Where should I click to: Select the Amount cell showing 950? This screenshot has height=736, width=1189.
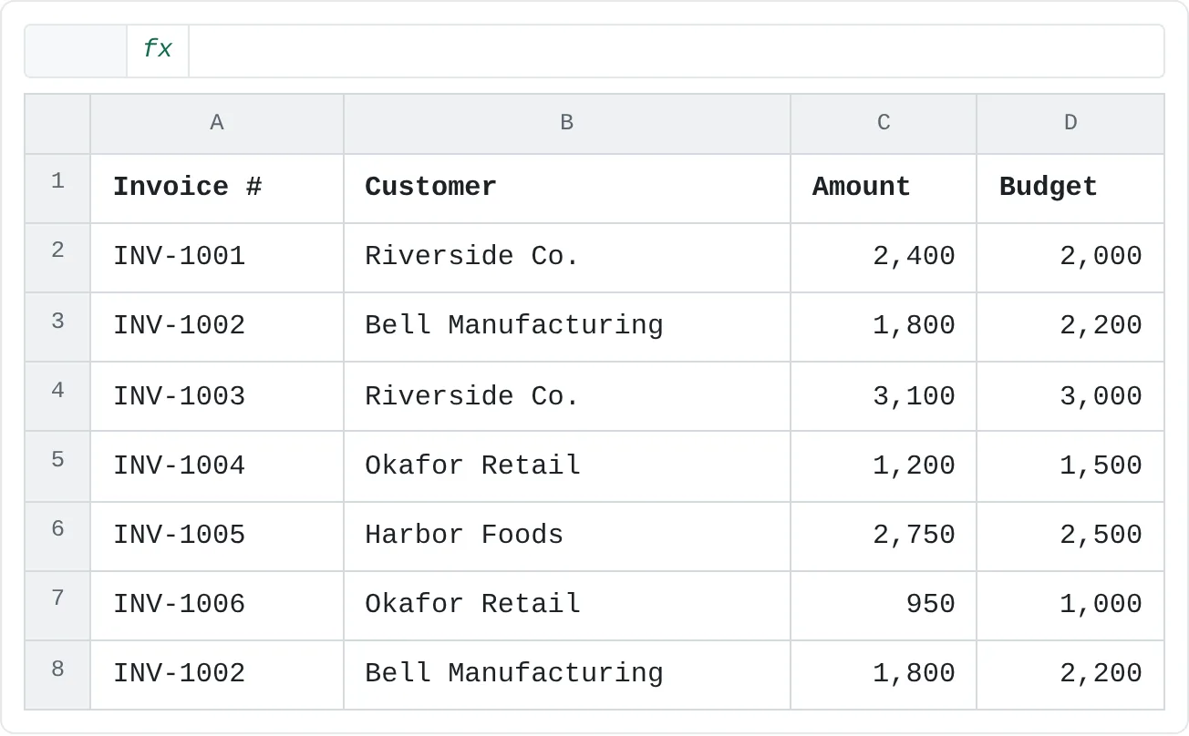884,606
